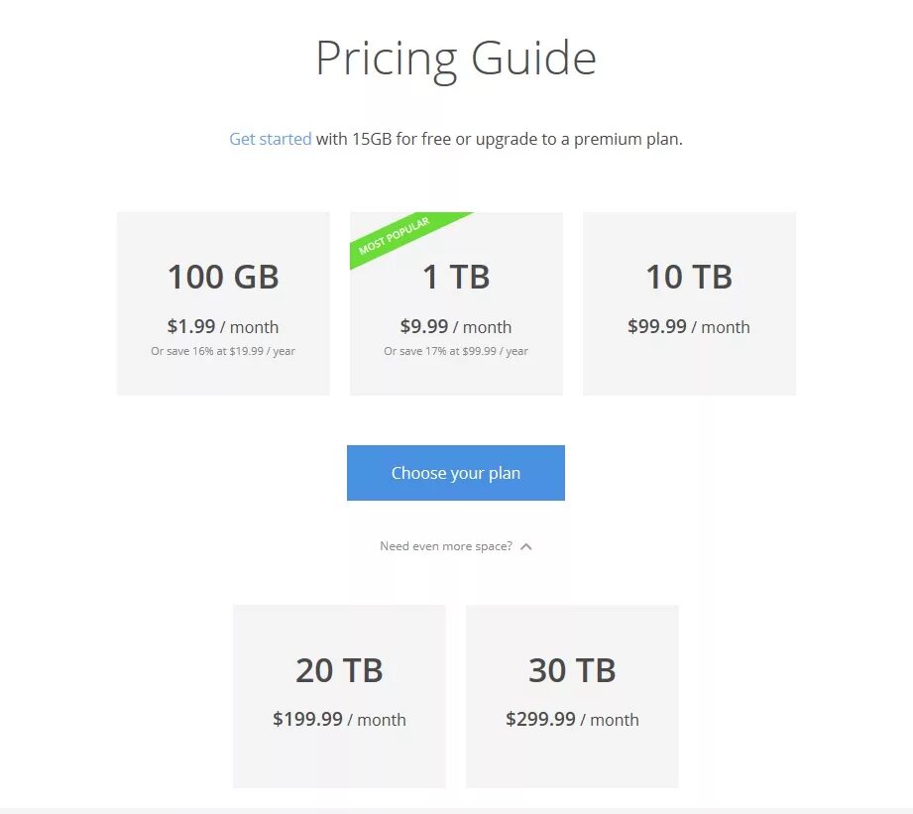The width and height of the screenshot is (913, 814).
Task: Click the $1.99 / month price
Action: click(223, 327)
